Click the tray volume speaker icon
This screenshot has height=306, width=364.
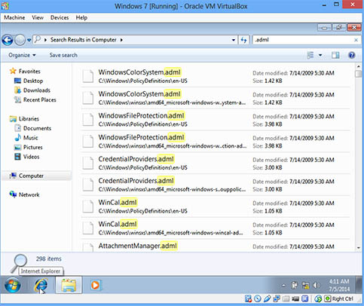[x=317, y=285]
